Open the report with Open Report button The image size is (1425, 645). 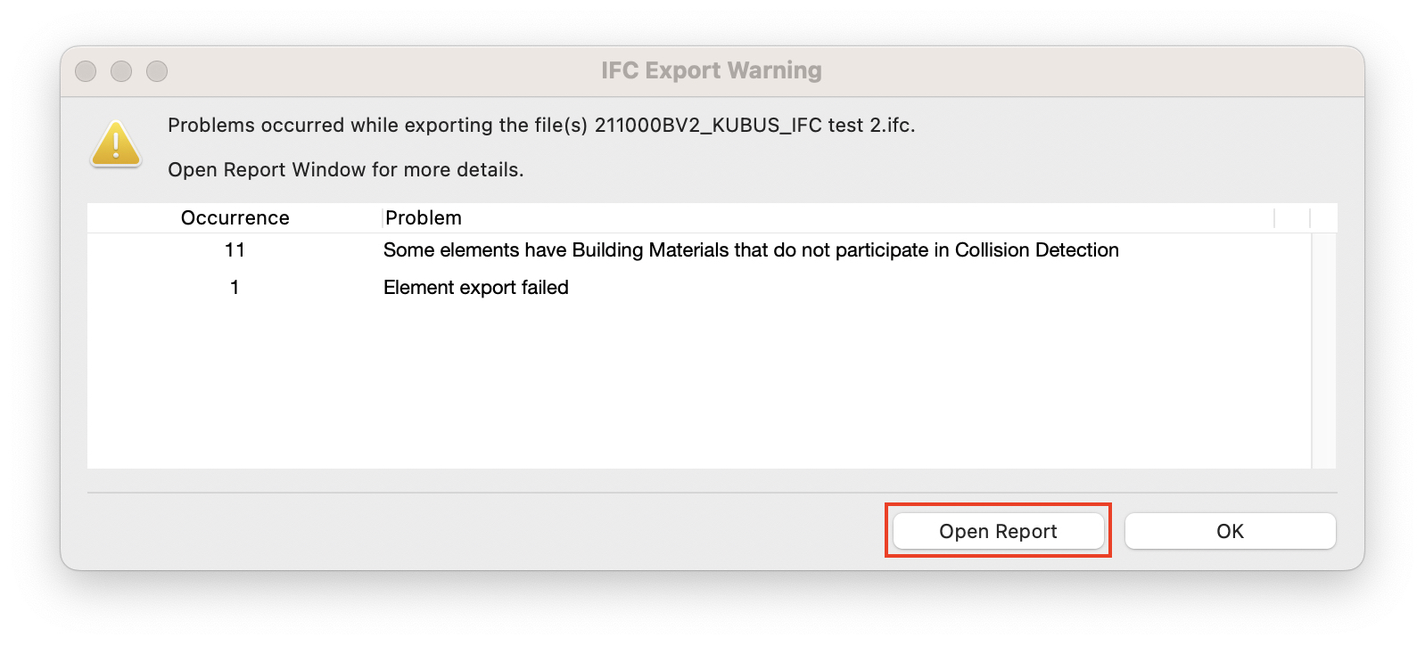[998, 531]
